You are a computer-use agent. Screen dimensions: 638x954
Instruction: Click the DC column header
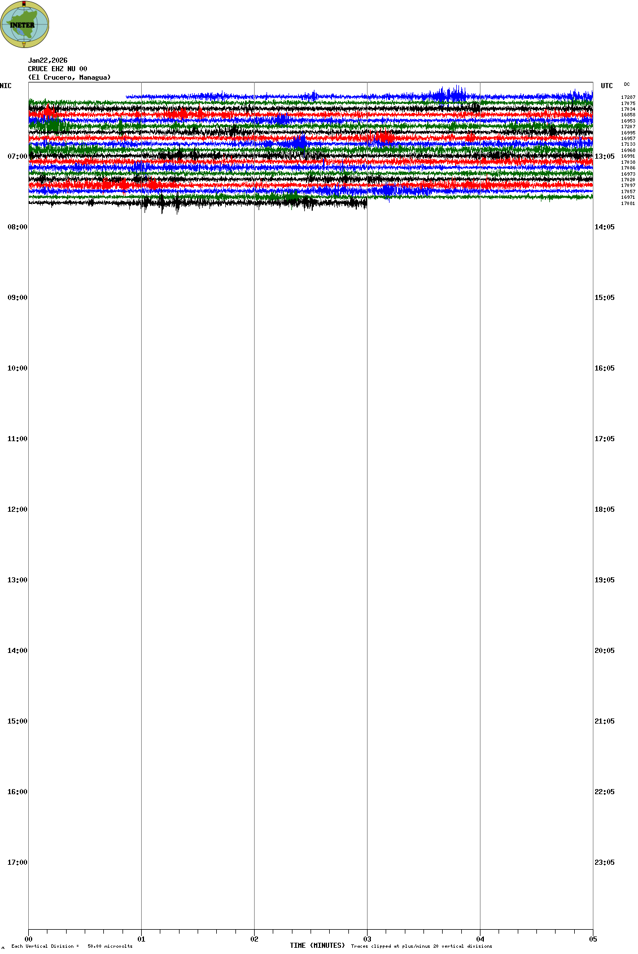coord(627,84)
